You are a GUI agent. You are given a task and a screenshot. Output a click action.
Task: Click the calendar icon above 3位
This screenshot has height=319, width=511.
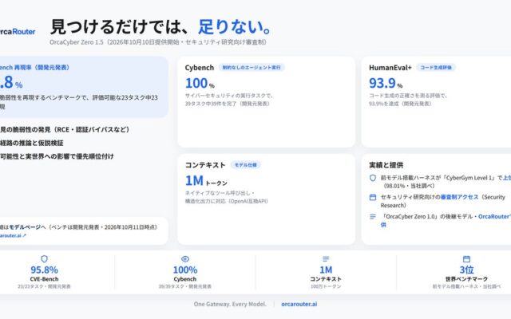466,258
